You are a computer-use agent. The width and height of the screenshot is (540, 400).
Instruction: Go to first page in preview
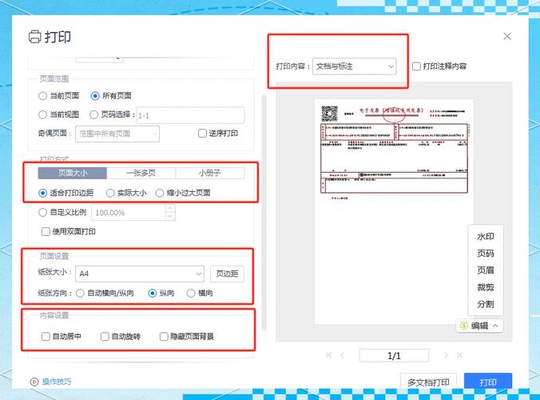[329, 355]
